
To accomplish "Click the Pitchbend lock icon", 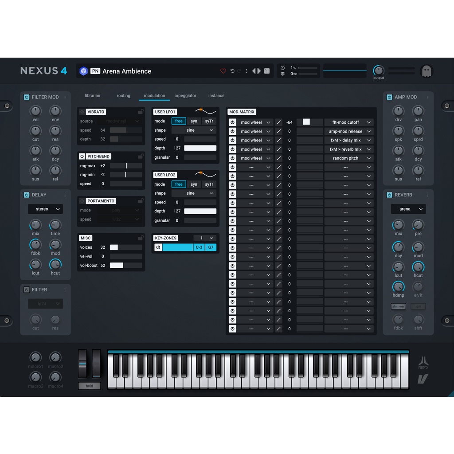I will [x=141, y=157].
